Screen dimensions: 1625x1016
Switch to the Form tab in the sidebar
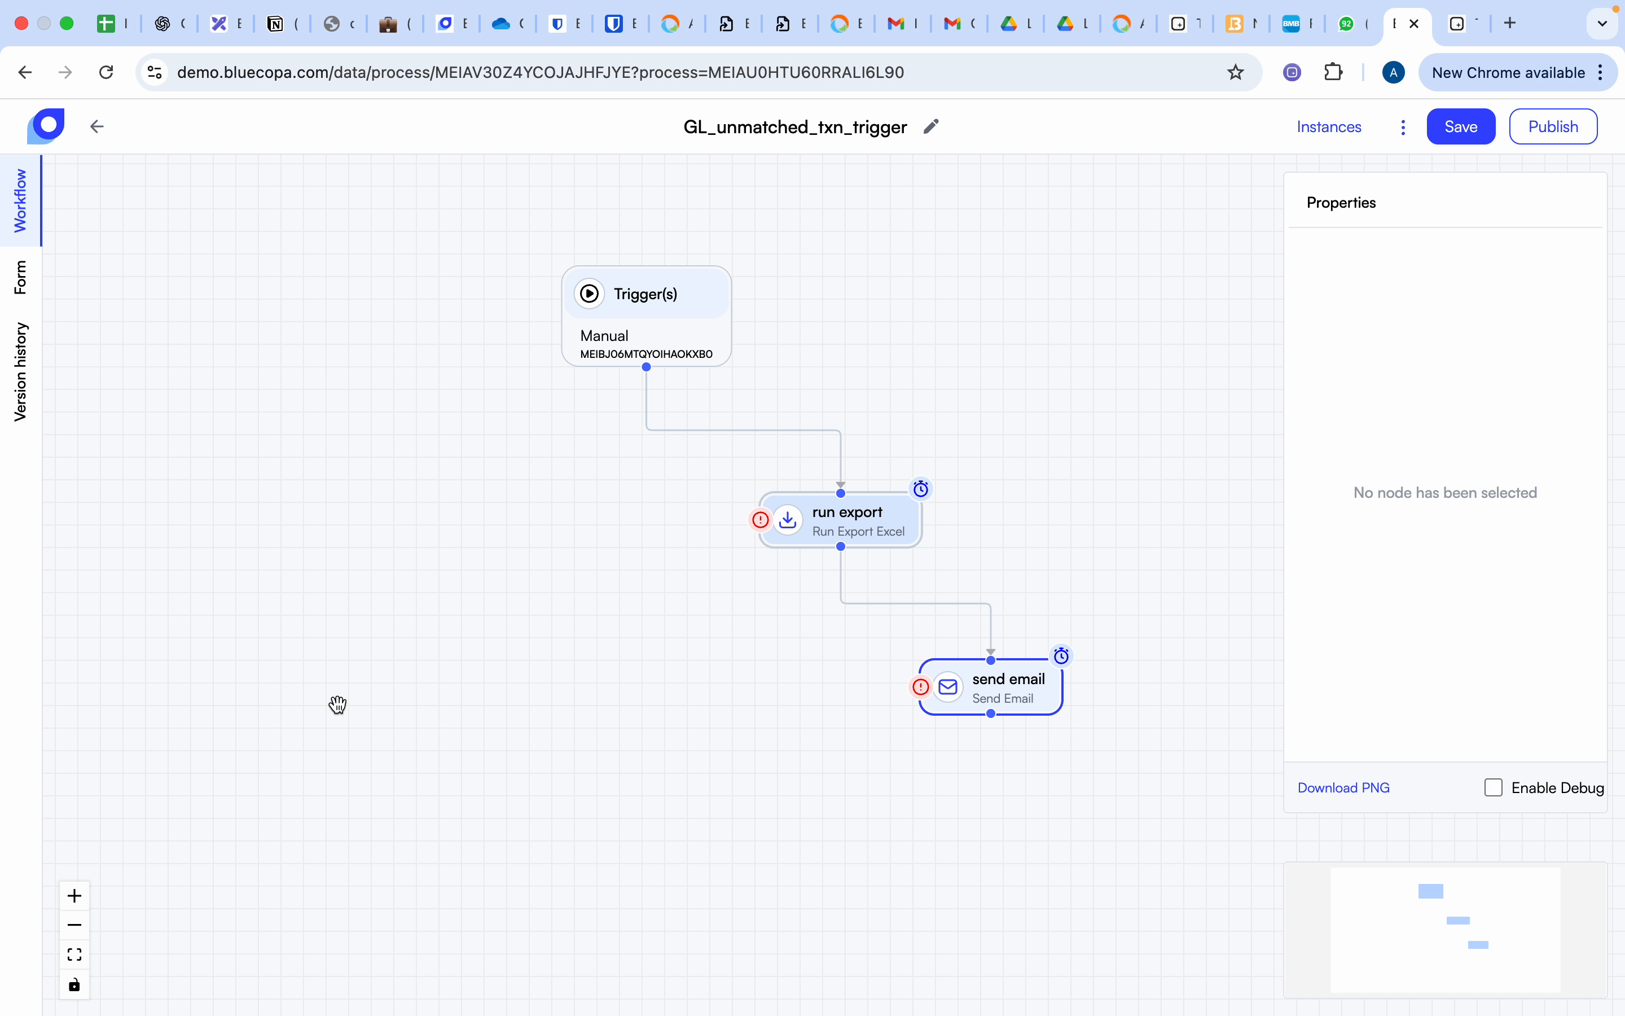[x=21, y=278]
